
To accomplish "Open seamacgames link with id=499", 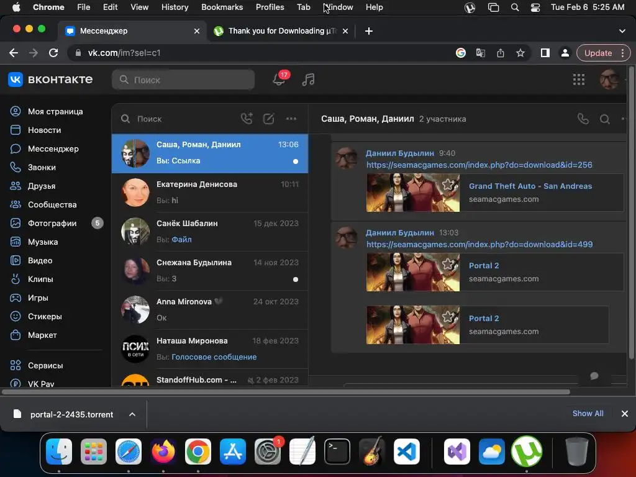I will (x=479, y=244).
